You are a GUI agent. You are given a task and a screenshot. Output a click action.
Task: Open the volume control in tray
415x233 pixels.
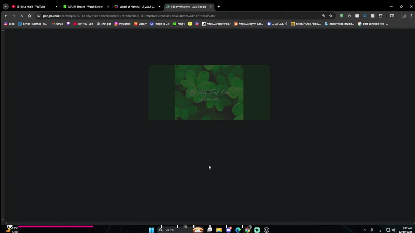pos(393,230)
